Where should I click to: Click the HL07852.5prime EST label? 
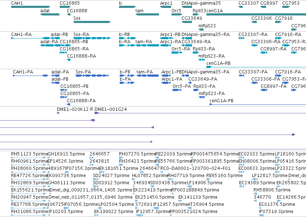[150, 176]
